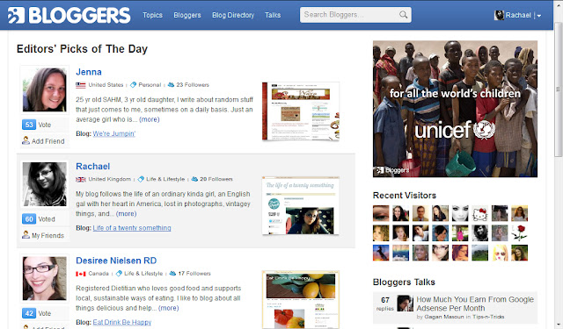
Task: Expand Rachael's description with (more)
Action: coord(126,214)
